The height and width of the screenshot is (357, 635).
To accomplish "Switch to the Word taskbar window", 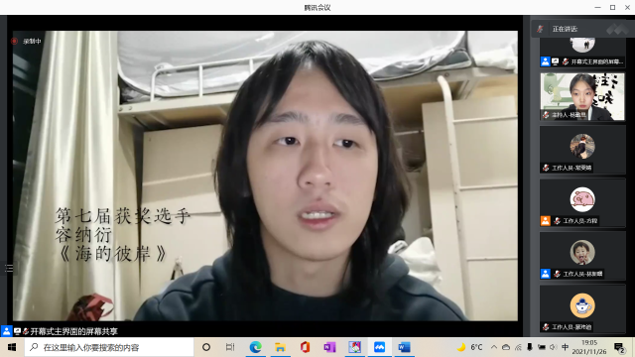I will point(404,347).
